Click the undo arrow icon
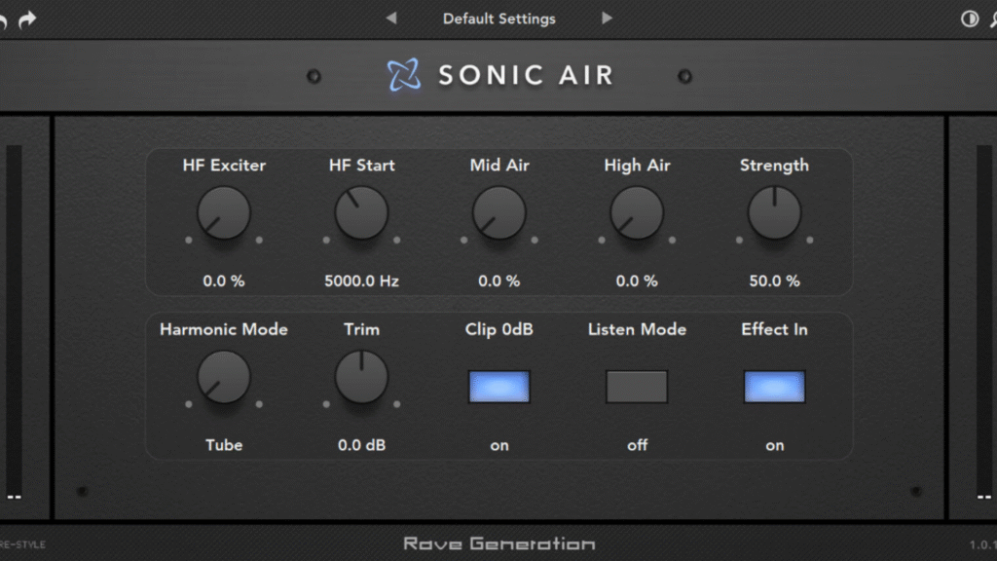 (3, 19)
